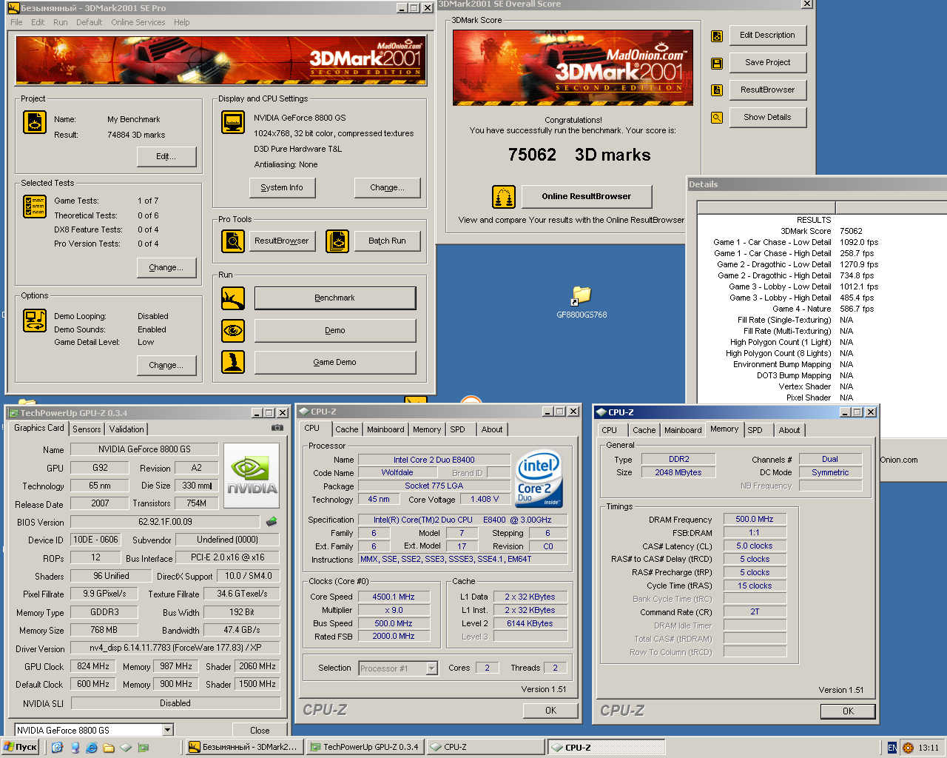Open the Mainboard tab in middle CPU-Z window
Image resolution: width=947 pixels, height=758 pixels.
pyautogui.click(x=385, y=429)
